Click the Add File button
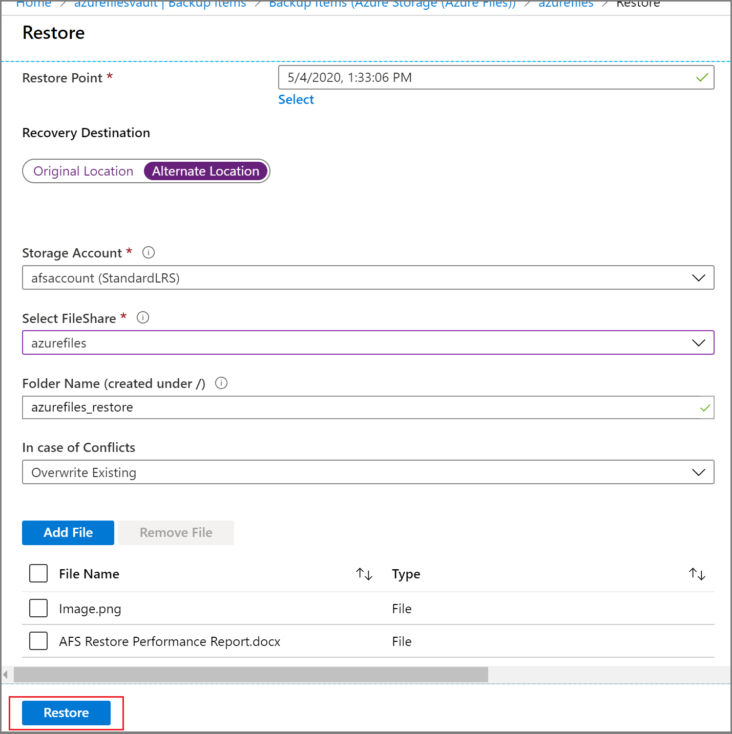 68,532
